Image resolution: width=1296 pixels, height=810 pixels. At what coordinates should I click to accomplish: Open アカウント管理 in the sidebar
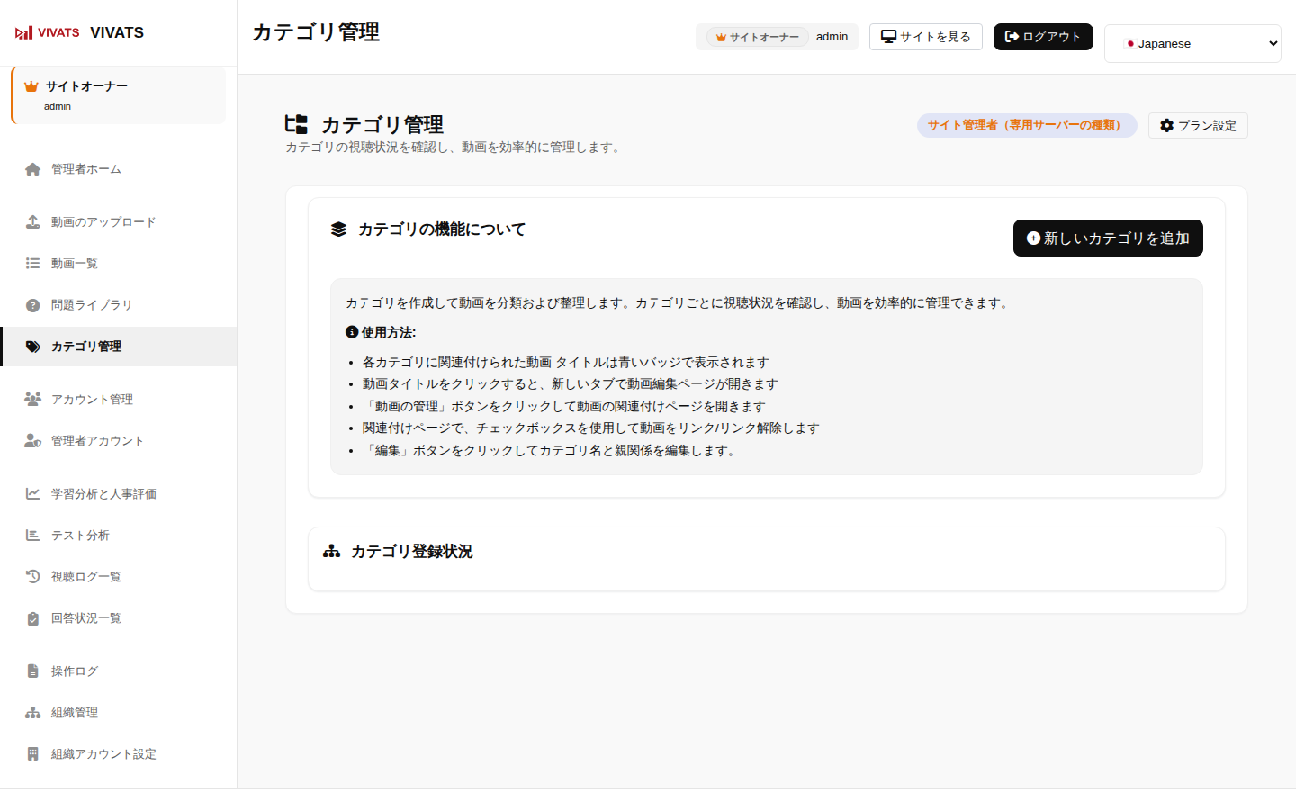pyautogui.click(x=119, y=400)
